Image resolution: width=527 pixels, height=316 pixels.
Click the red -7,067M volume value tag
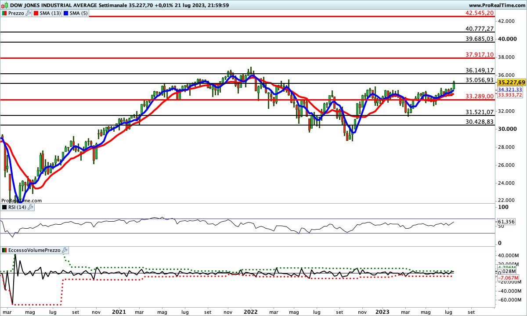pos(509,278)
